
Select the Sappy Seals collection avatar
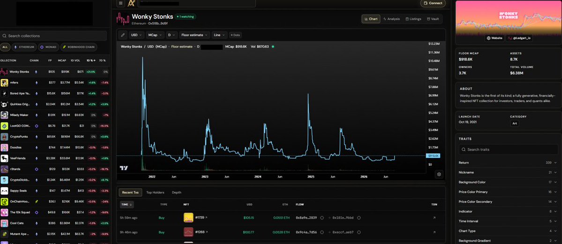[4, 191]
